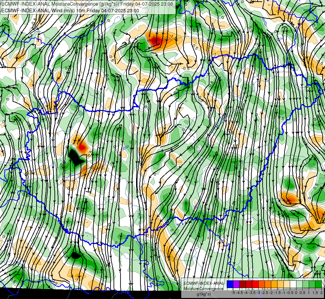Select the light orange swatch between -1.5 and -1

coord(281,284)
